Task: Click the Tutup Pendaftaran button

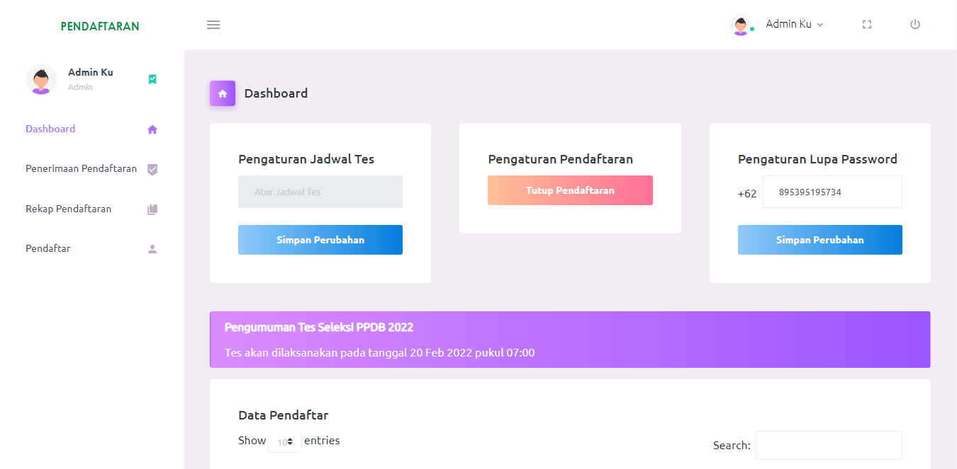Action: click(x=570, y=190)
